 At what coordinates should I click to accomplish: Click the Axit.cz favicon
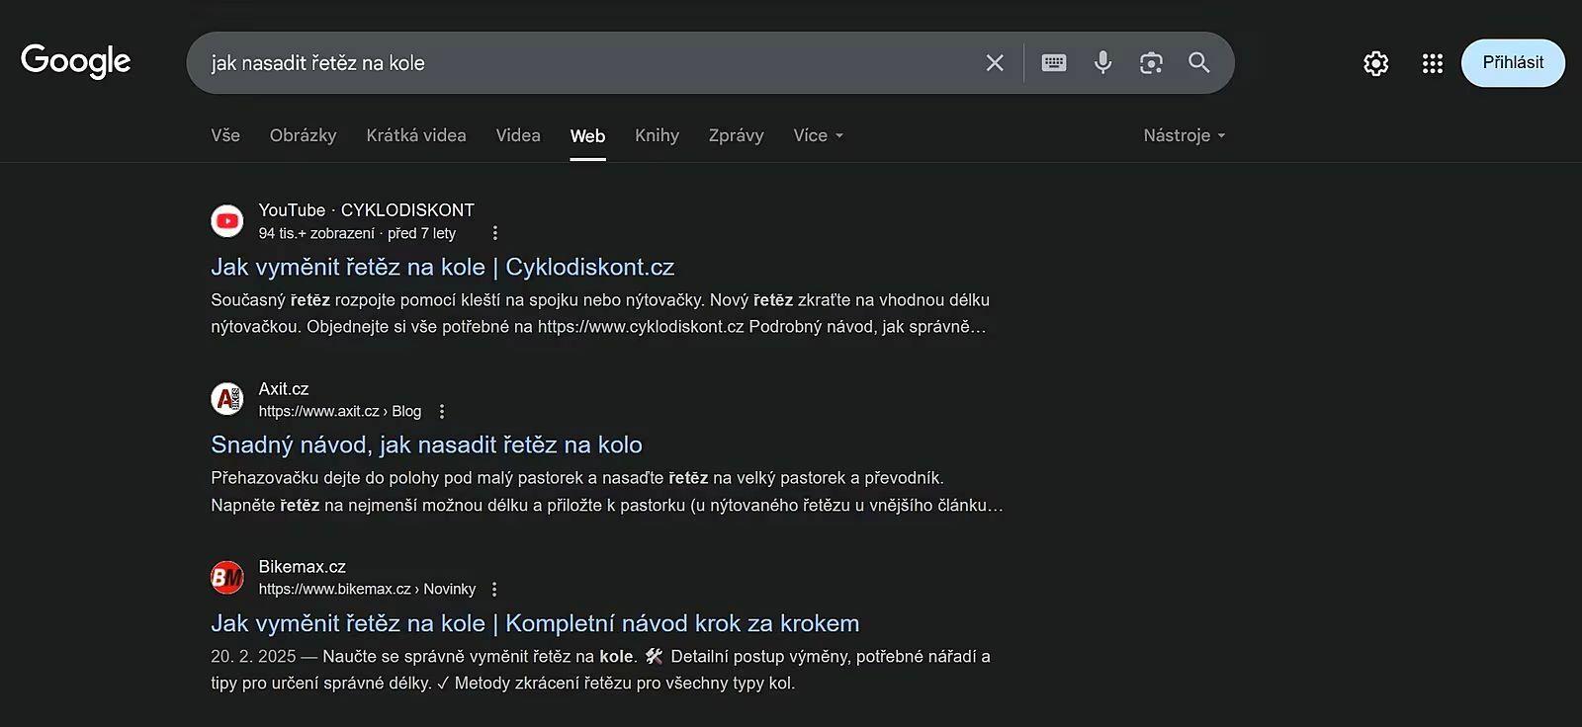coord(227,399)
